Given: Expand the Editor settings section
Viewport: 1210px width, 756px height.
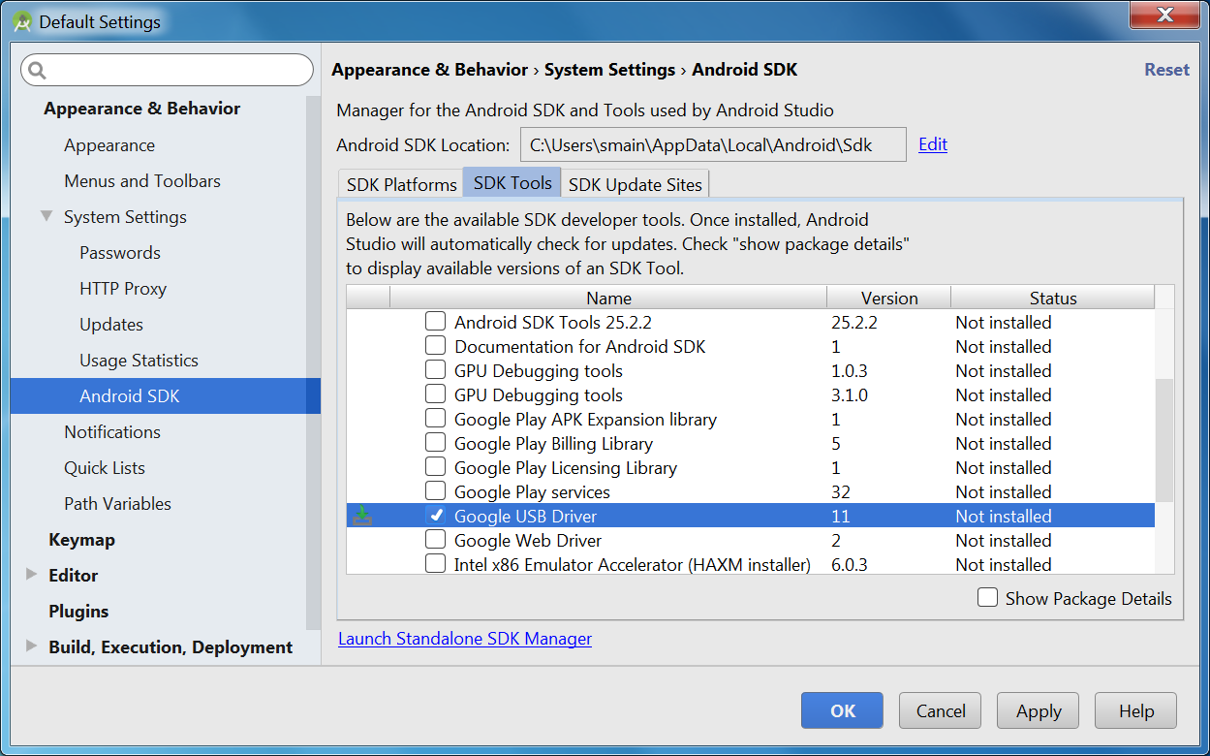Looking at the screenshot, I should pos(32,575).
